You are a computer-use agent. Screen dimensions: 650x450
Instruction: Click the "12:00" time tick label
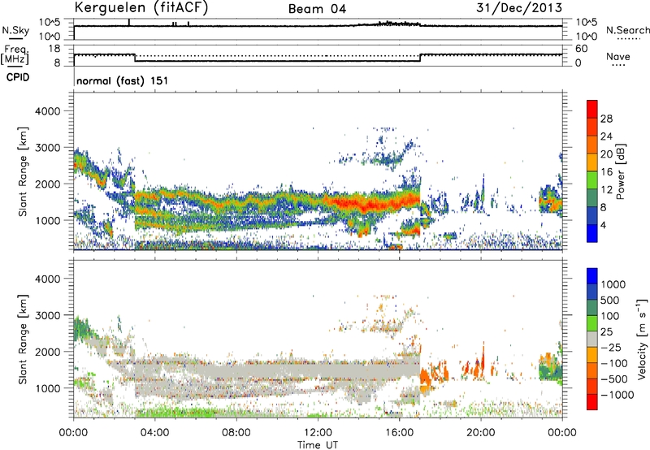click(x=318, y=433)
